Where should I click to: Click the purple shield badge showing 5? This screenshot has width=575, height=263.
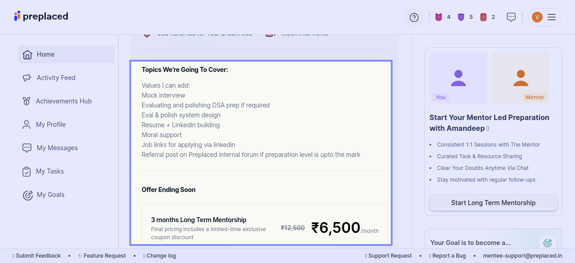click(461, 17)
